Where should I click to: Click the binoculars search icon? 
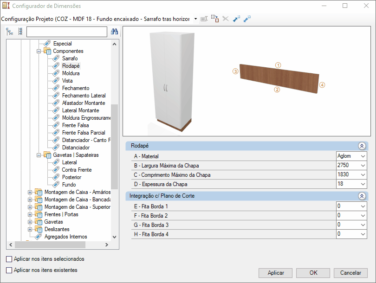click(114, 32)
